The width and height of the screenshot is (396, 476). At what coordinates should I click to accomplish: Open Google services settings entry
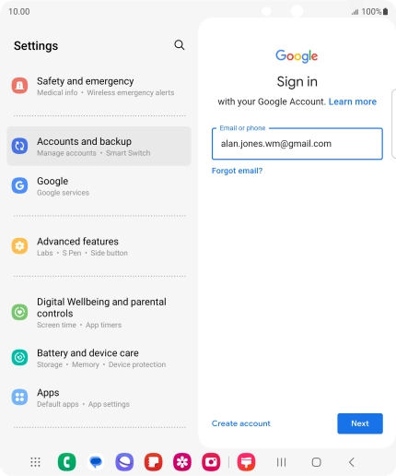point(99,185)
